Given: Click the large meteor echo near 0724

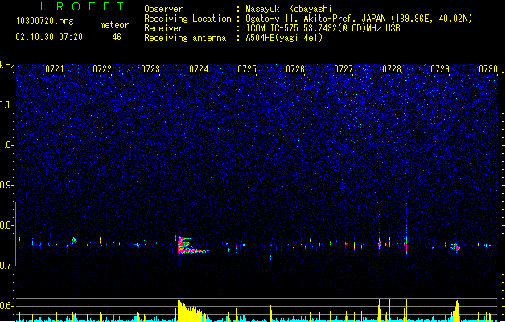Looking at the screenshot, I should pyautogui.click(x=192, y=246).
